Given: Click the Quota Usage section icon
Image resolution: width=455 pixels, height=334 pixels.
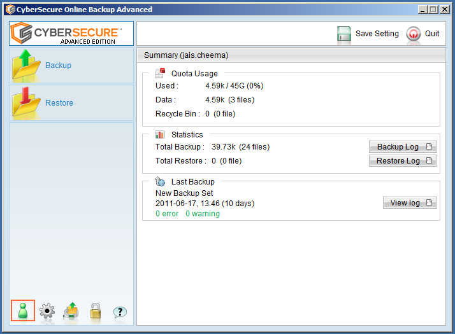Looking at the screenshot, I should click(160, 73).
